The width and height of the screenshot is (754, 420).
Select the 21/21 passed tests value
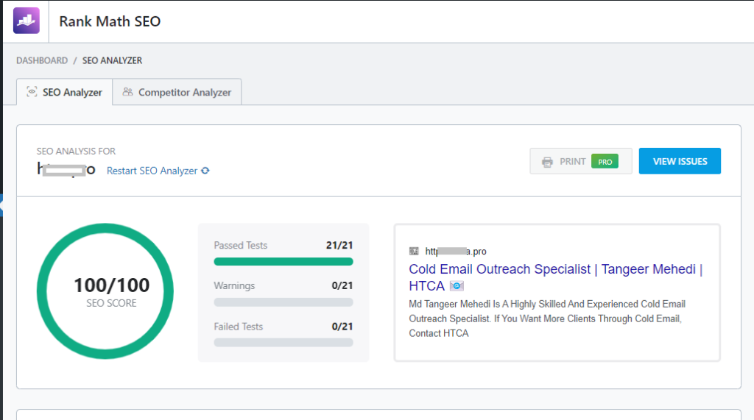click(x=339, y=245)
